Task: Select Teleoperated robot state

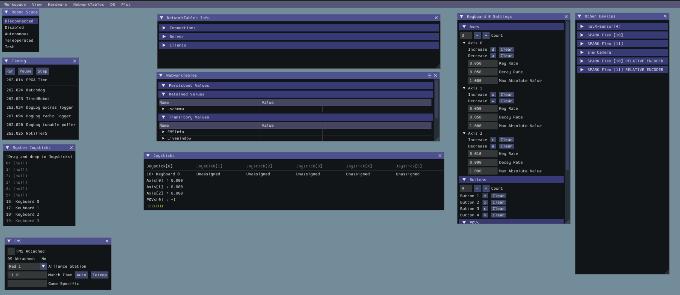Action: pos(19,40)
